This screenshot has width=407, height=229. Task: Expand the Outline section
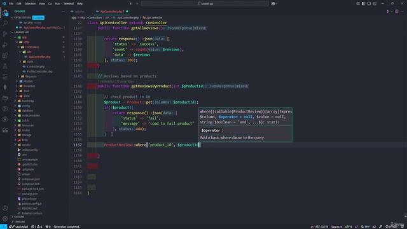click(18, 217)
